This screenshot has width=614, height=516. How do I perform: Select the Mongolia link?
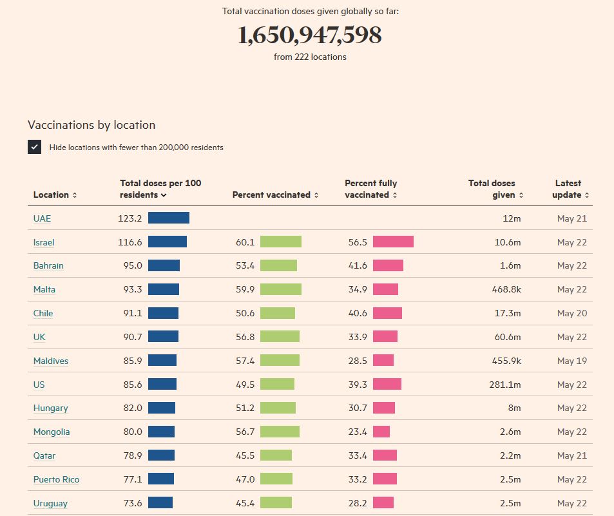(52, 432)
